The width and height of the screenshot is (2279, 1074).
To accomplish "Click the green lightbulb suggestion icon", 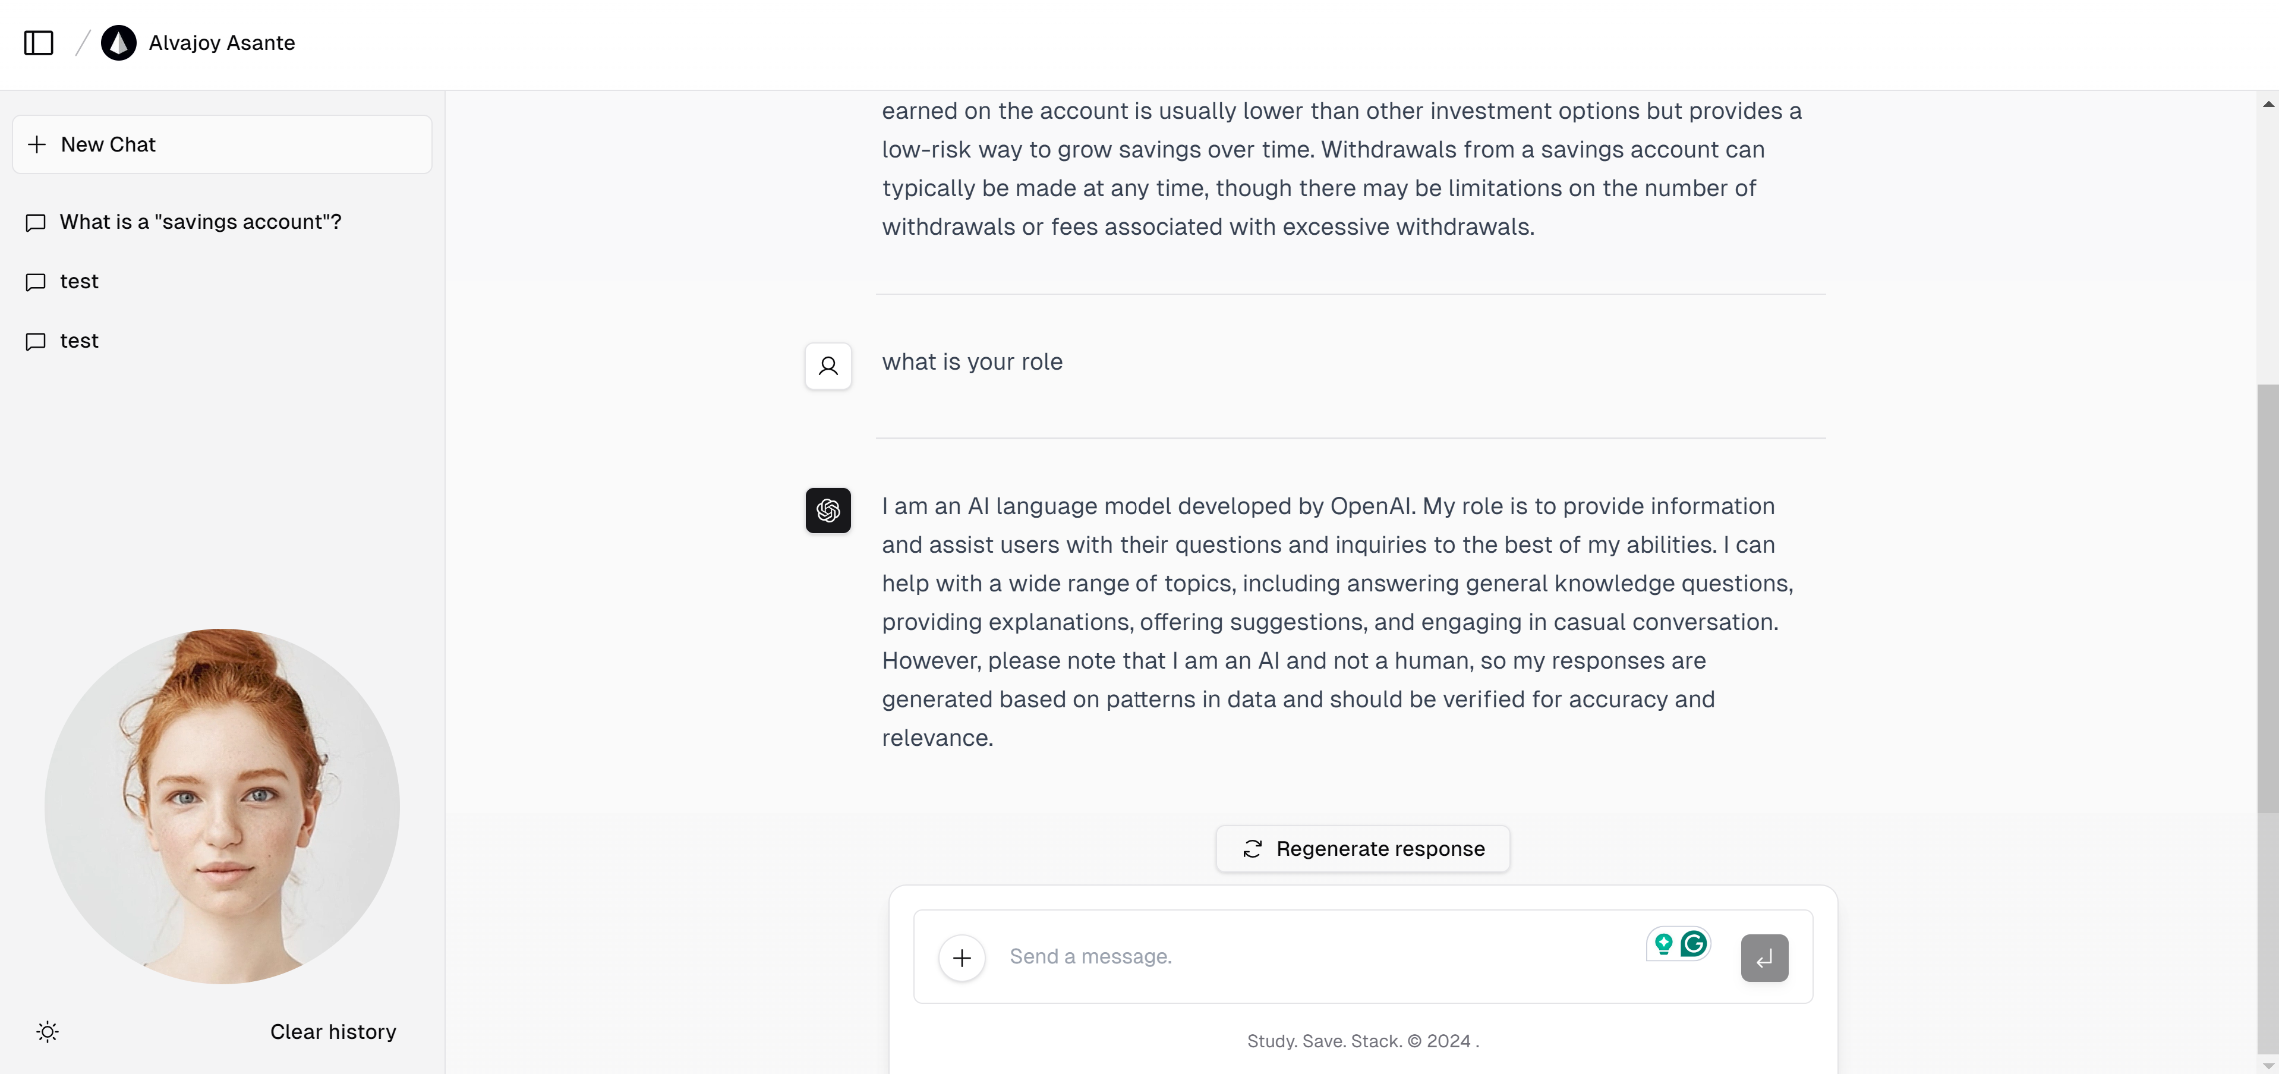I will pyautogui.click(x=1663, y=944).
